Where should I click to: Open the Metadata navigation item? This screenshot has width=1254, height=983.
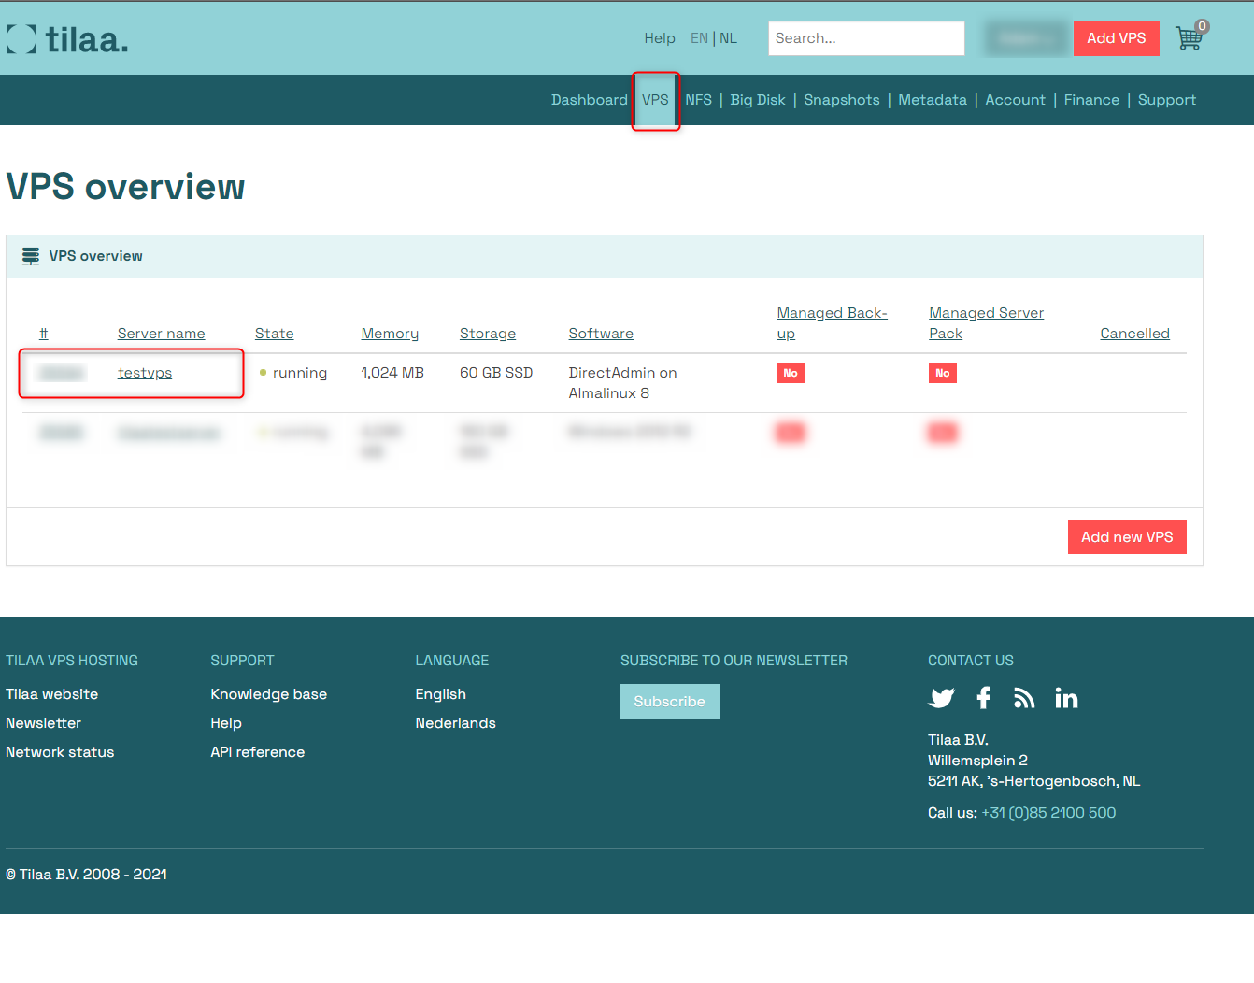click(x=933, y=100)
